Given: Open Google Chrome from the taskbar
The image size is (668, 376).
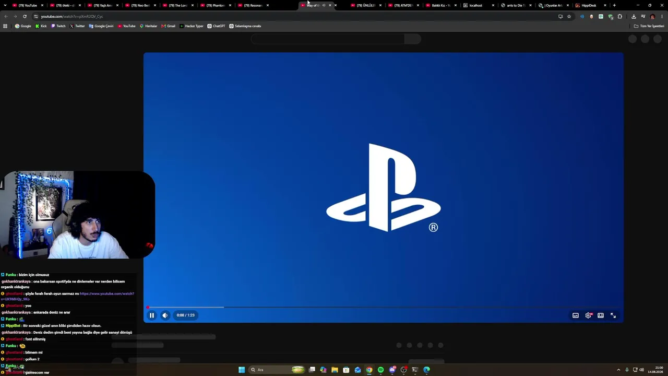Looking at the screenshot, I should [x=369, y=370].
